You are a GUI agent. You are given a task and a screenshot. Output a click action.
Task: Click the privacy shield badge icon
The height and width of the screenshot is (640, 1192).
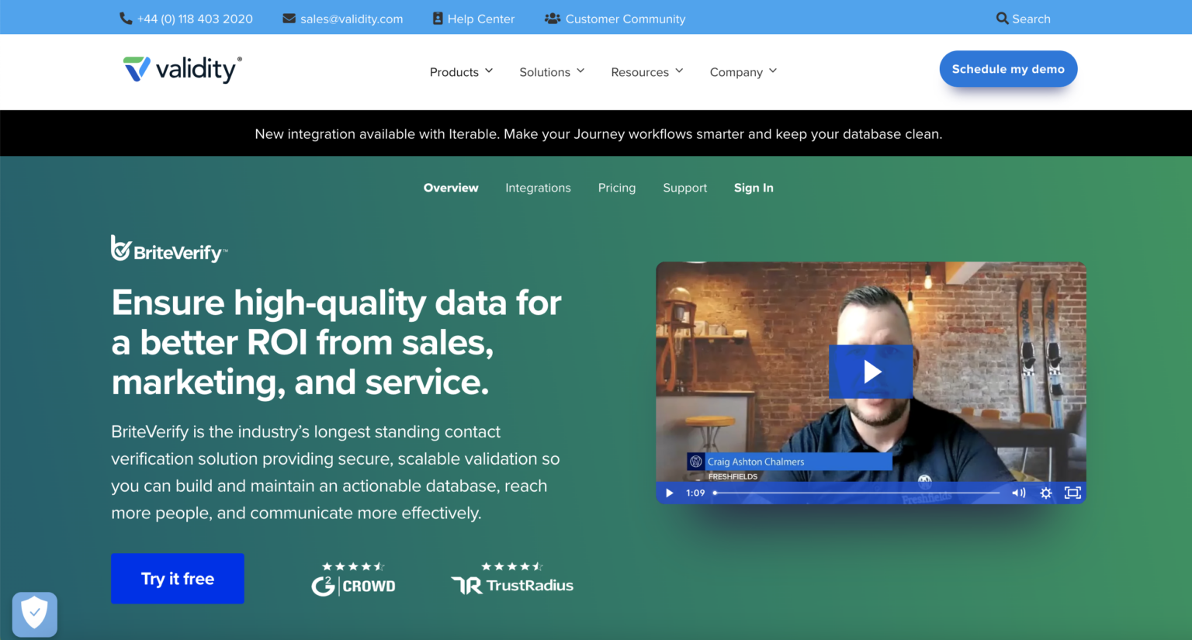[35, 614]
